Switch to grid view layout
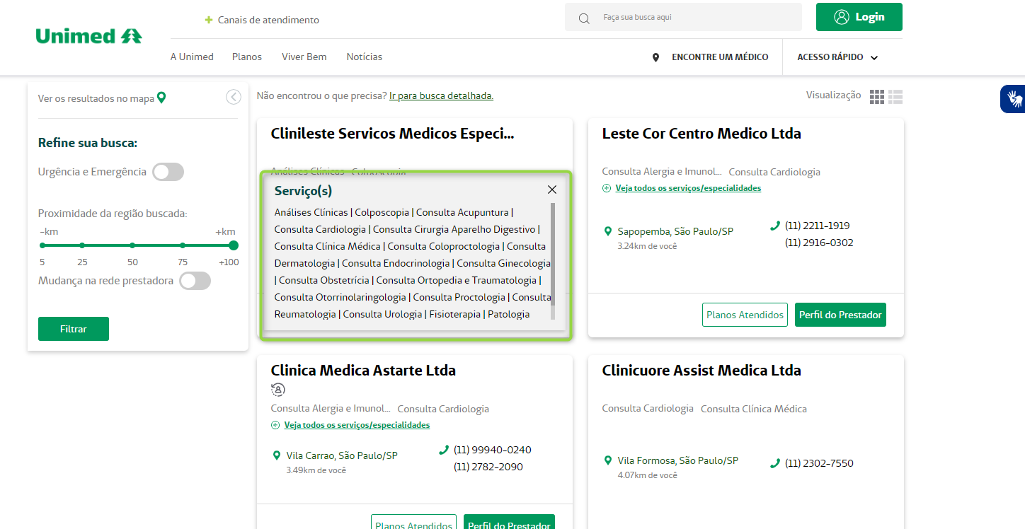Viewport: 1025px width, 529px height. (x=877, y=97)
